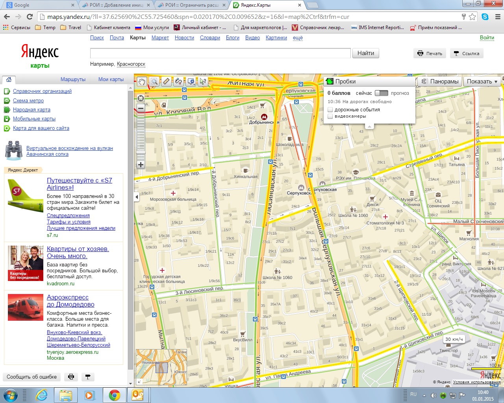The height and width of the screenshot is (403, 504).
Task: Activate the 'What's here' cursor query tool
Action: [203, 81]
